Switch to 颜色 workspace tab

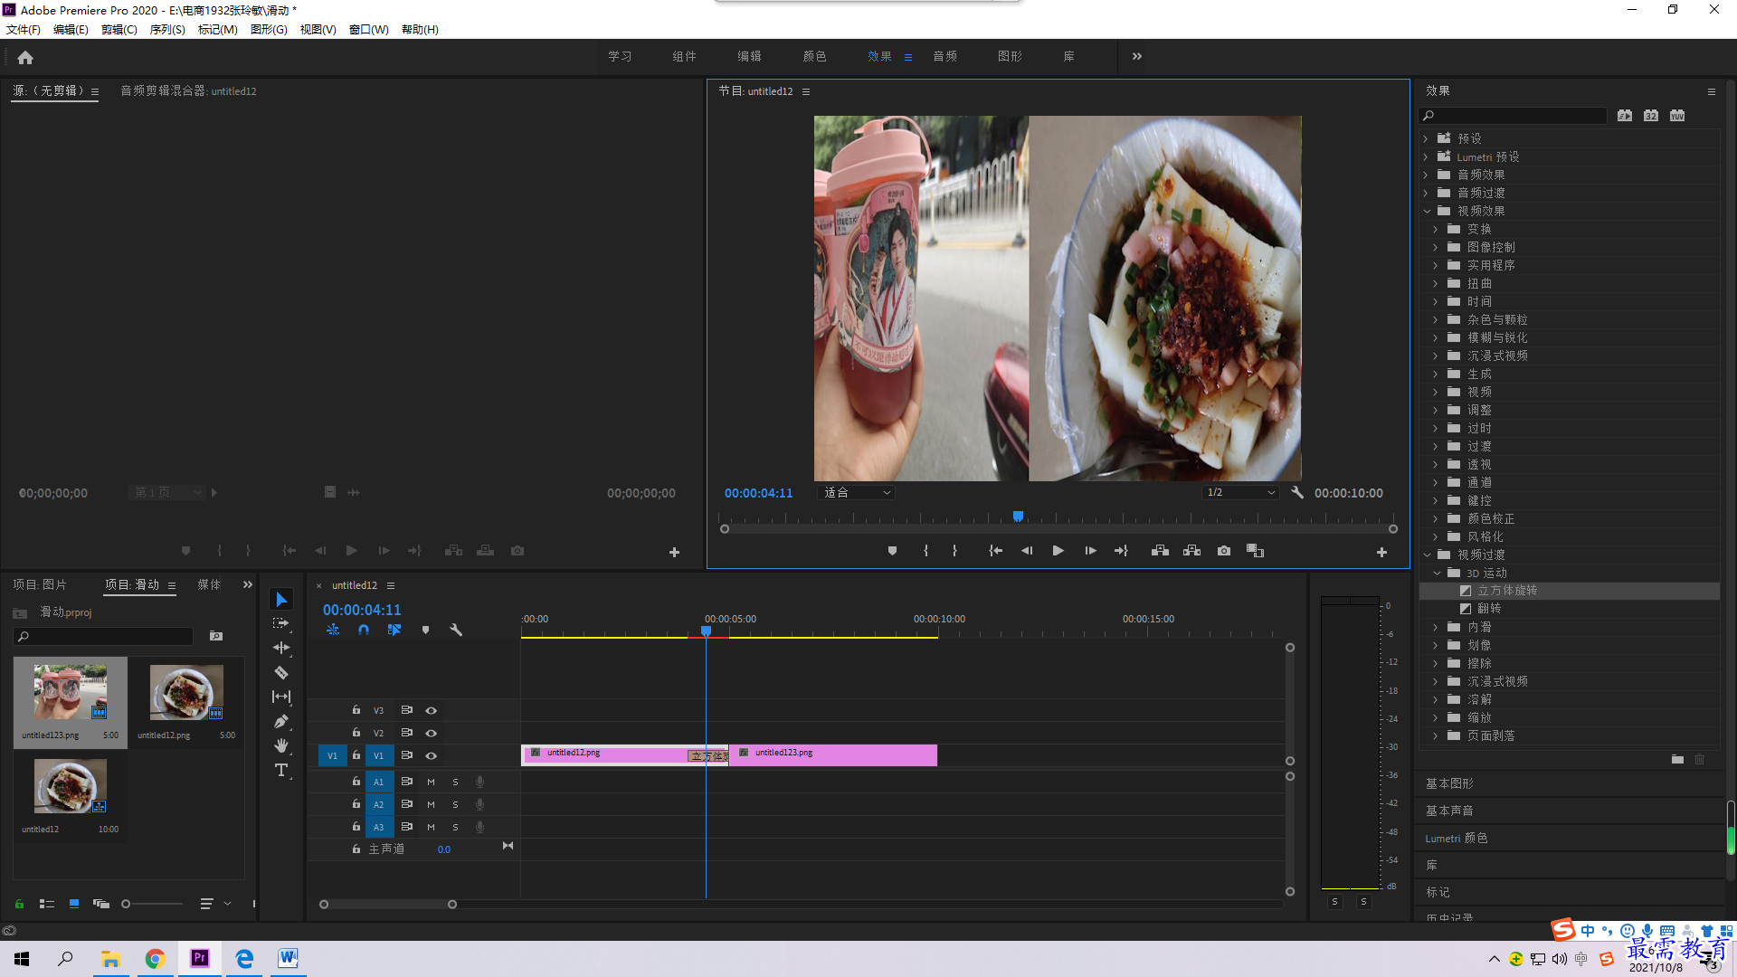coord(814,56)
